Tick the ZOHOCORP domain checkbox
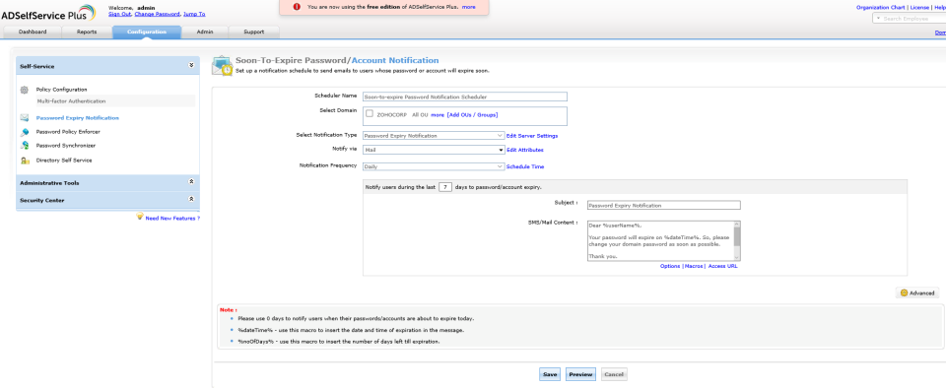The image size is (946, 388). [x=370, y=113]
